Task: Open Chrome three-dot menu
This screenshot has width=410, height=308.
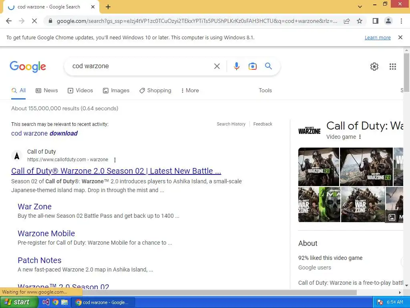Action: (x=401, y=21)
